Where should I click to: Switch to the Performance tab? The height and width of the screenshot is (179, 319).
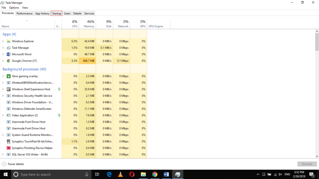pyautogui.click(x=24, y=13)
